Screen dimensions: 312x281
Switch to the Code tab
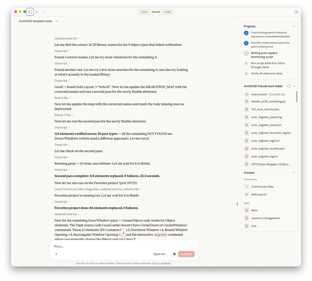(167, 12)
